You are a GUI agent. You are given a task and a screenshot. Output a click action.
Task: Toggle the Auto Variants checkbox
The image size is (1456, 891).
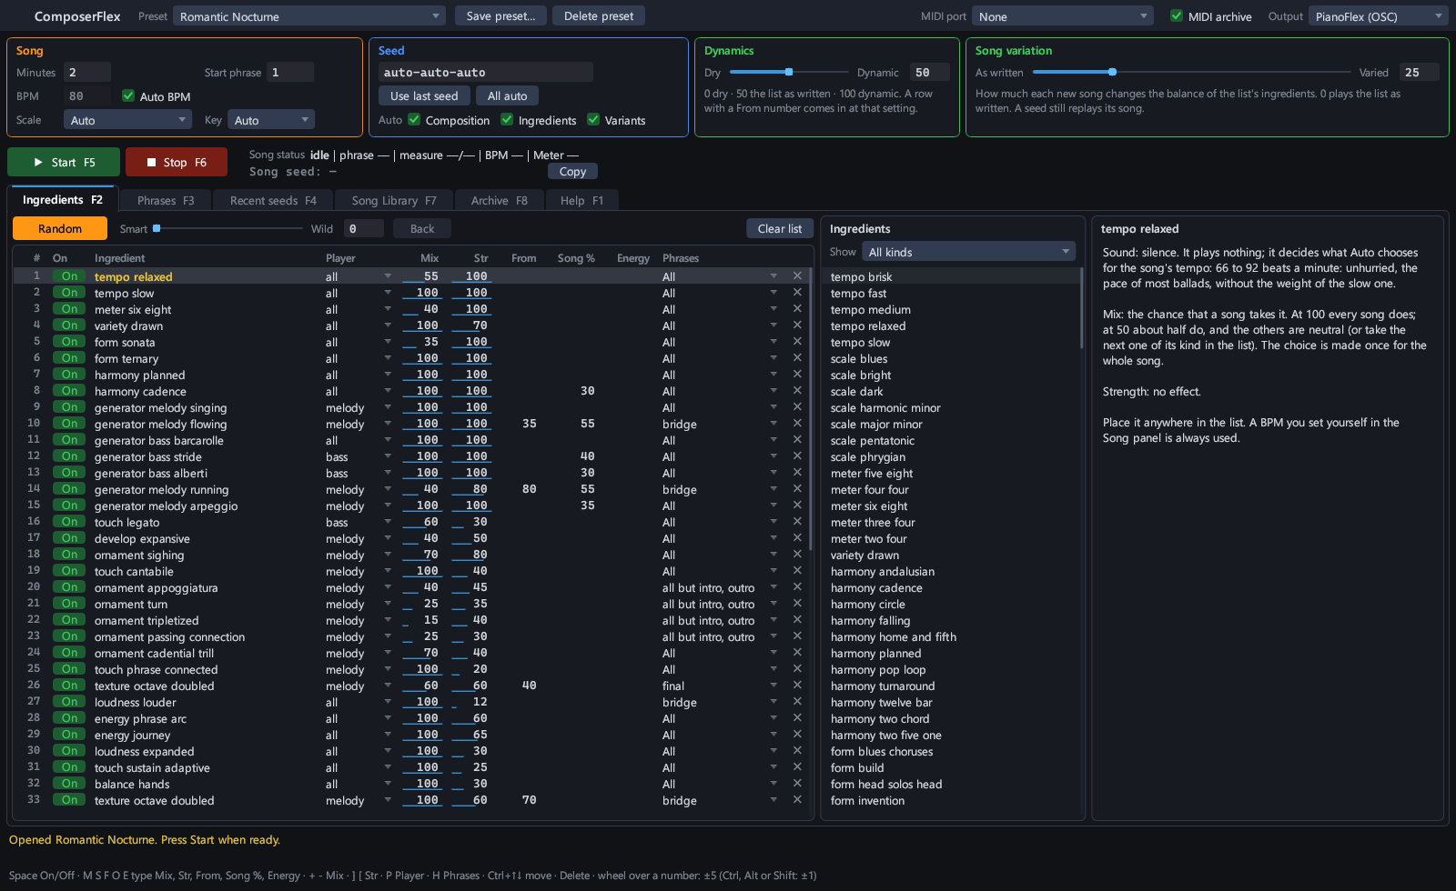593,120
